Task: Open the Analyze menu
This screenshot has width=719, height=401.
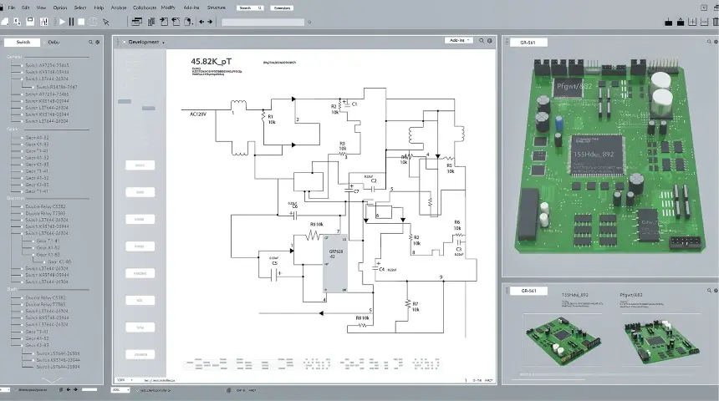Action: (x=119, y=7)
